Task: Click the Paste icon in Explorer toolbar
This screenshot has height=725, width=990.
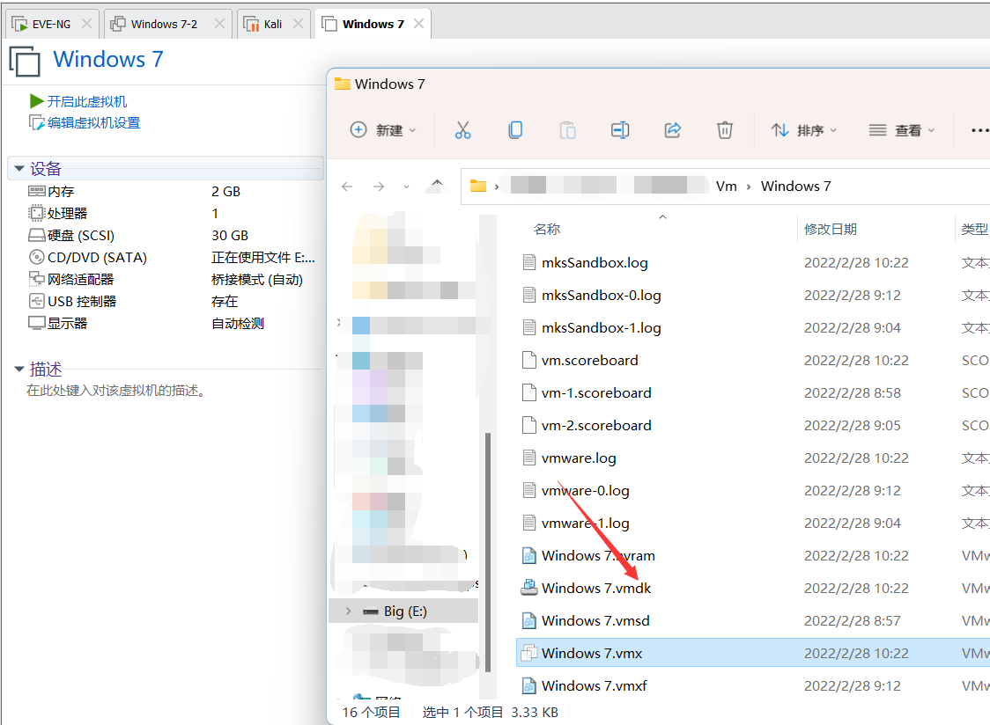Action: tap(567, 130)
